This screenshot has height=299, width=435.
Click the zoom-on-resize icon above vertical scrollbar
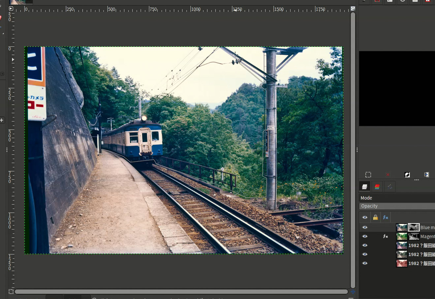click(353, 9)
